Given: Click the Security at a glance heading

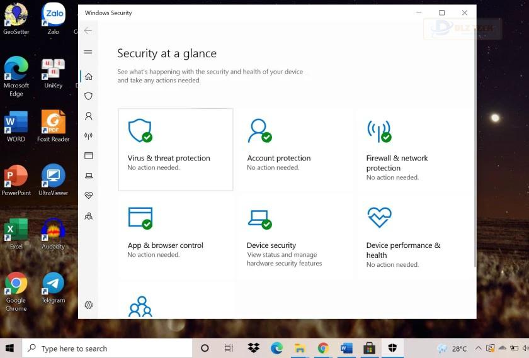Looking at the screenshot, I should click(167, 53).
